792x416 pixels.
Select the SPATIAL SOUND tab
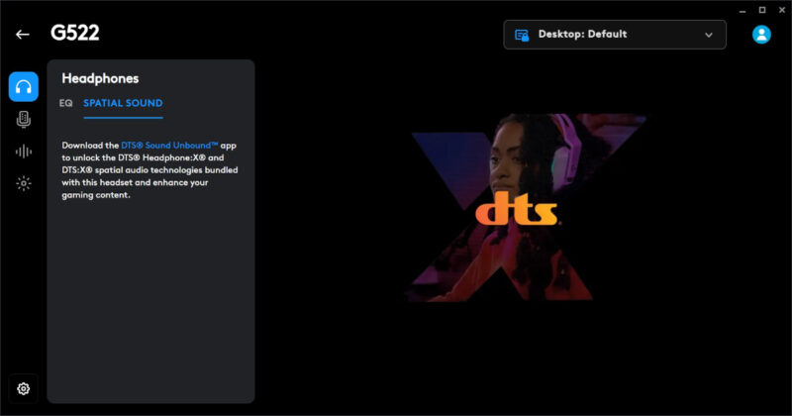(x=123, y=103)
